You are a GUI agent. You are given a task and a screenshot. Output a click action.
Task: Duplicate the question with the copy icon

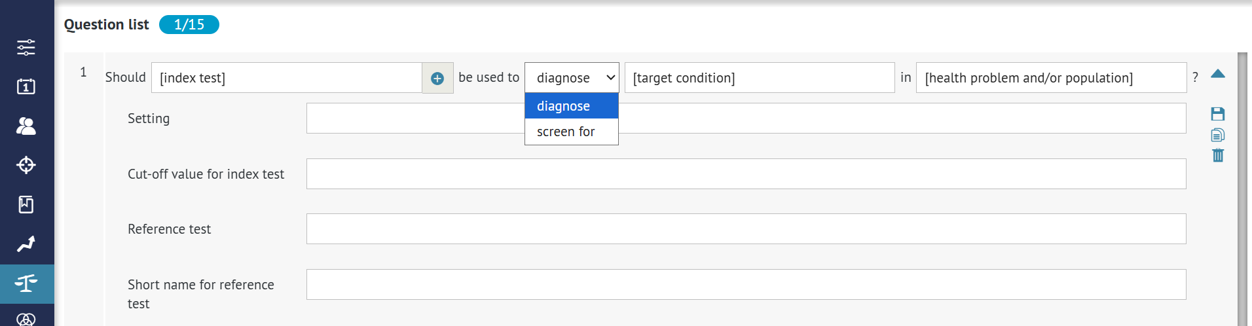coord(1217,135)
